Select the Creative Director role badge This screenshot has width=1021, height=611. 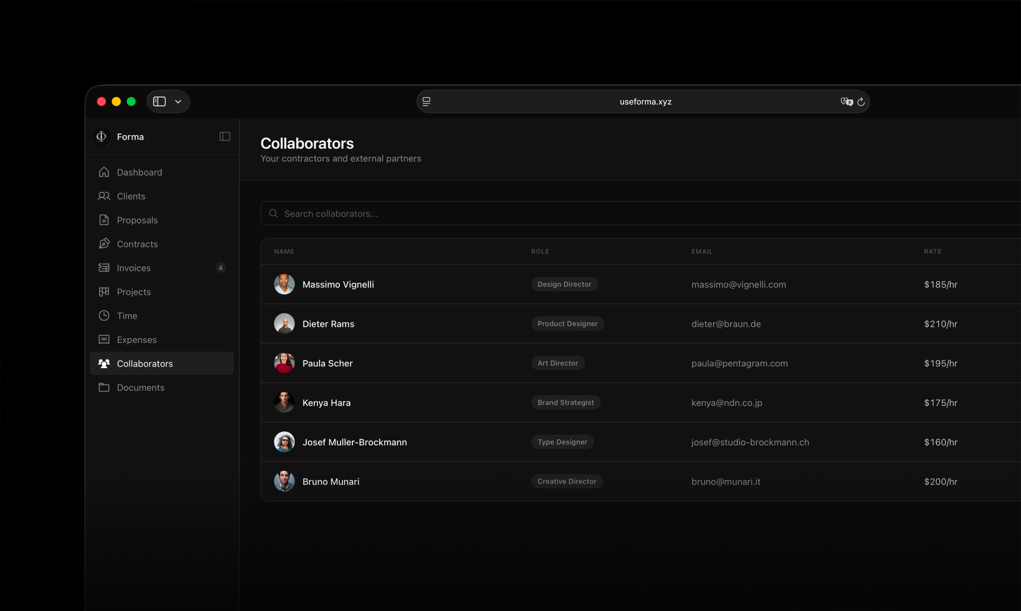click(x=566, y=481)
